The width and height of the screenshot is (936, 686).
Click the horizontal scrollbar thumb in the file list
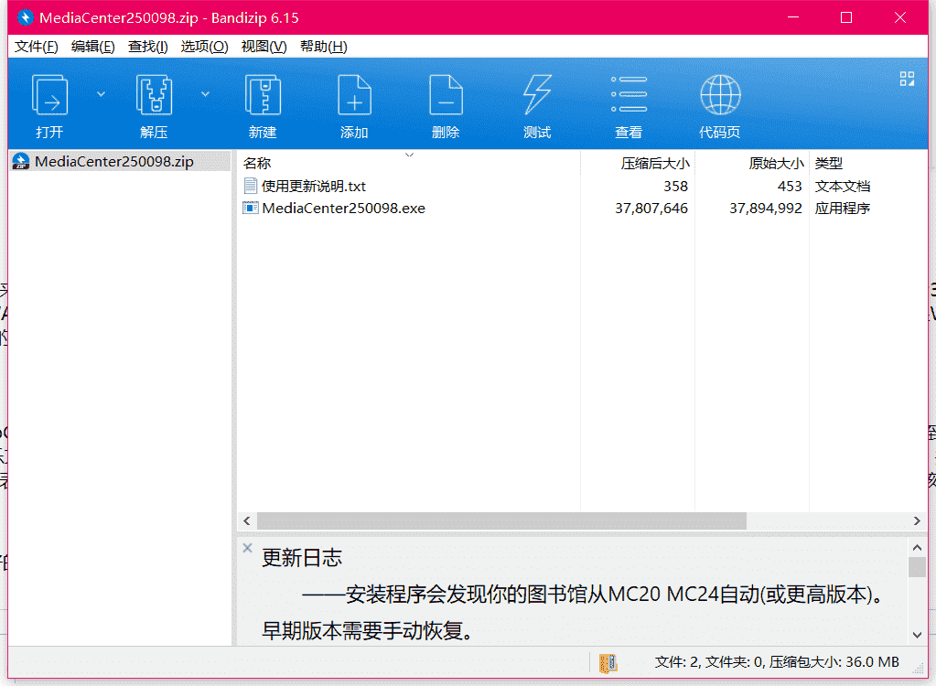click(x=501, y=520)
